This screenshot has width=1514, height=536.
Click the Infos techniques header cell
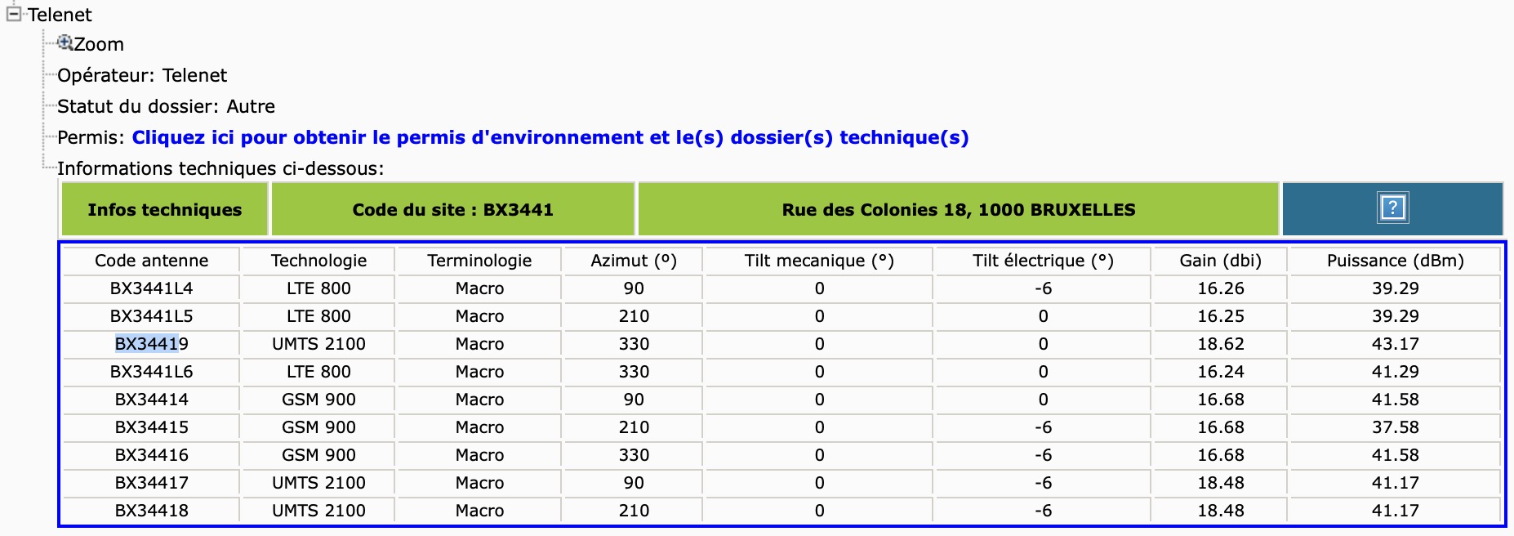click(x=165, y=210)
